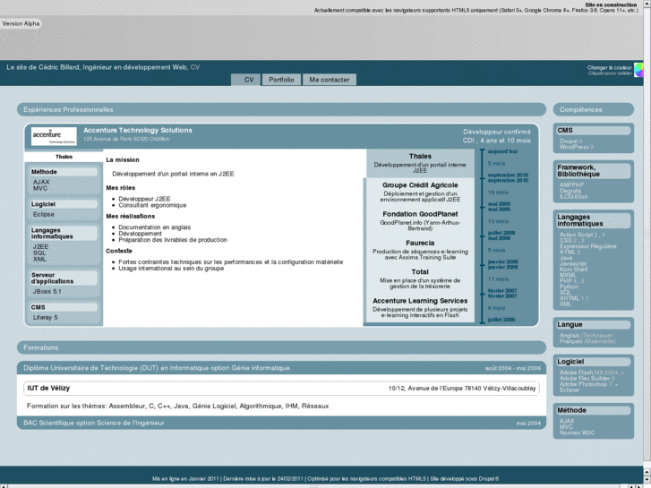This screenshot has height=488, width=651.
Task: Click the IUT de Vélizy heading
Action: pos(48,388)
